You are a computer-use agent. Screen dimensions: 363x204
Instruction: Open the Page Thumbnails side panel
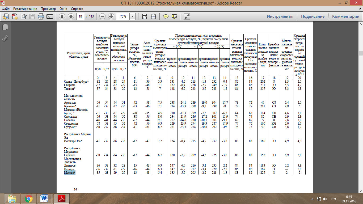[5, 27]
